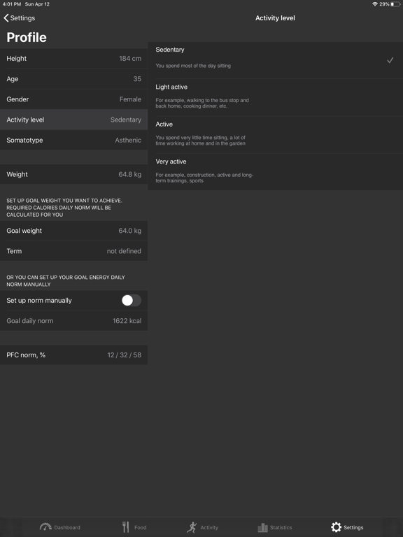This screenshot has height=537, width=403.
Task: Select the Sedentary activity level
Action: click(x=275, y=60)
